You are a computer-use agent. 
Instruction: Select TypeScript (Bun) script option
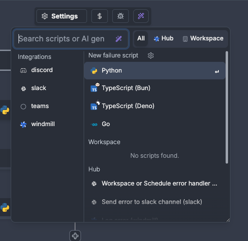tap(155, 88)
